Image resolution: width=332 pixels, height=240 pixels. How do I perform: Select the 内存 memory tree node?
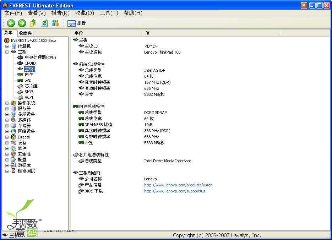click(x=29, y=75)
